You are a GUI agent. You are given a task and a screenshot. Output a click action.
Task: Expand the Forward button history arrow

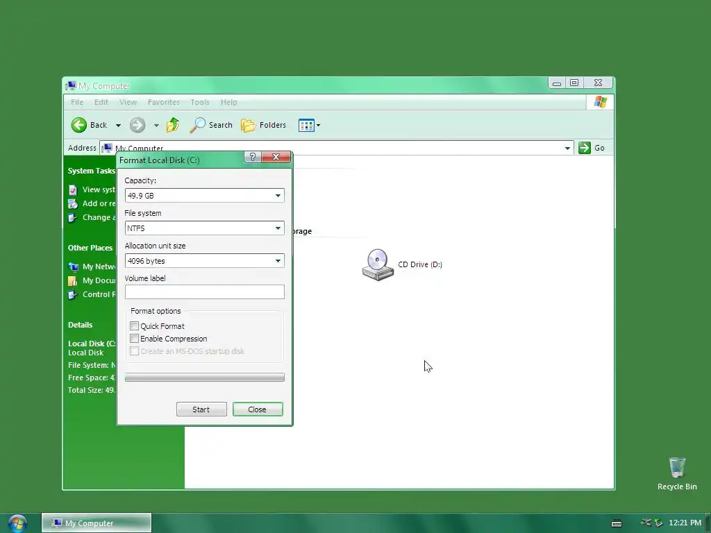coord(156,126)
